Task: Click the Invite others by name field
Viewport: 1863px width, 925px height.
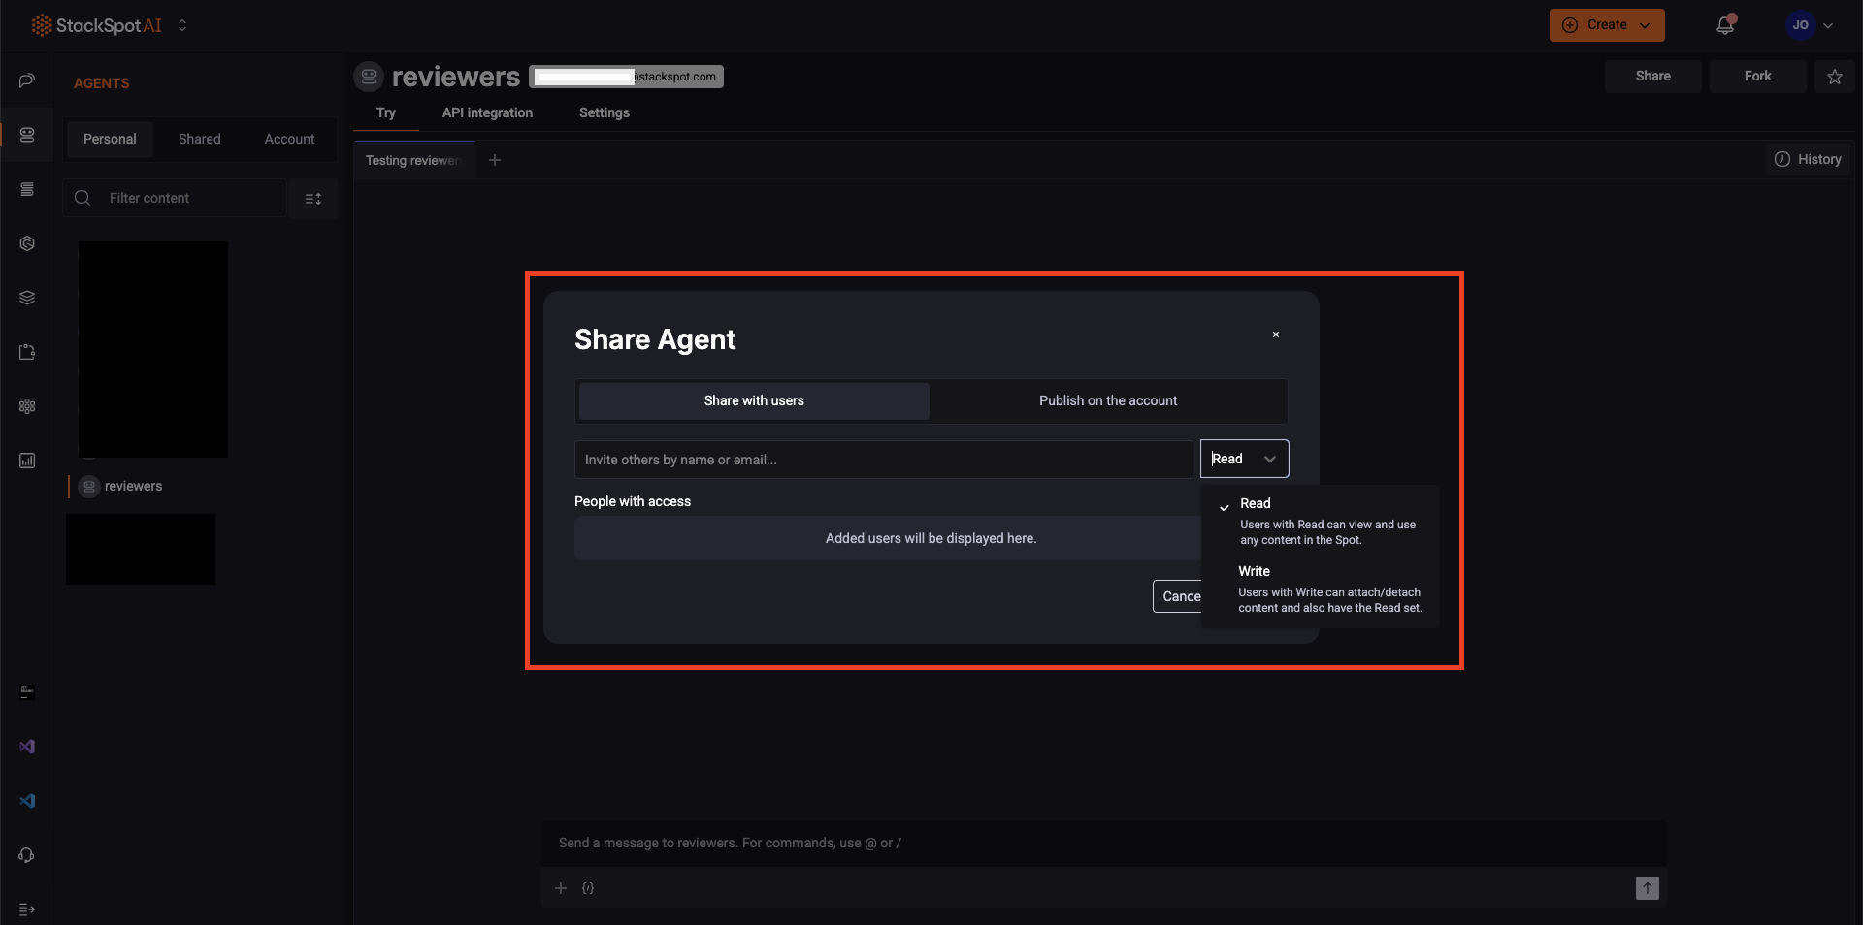Action: [882, 460]
